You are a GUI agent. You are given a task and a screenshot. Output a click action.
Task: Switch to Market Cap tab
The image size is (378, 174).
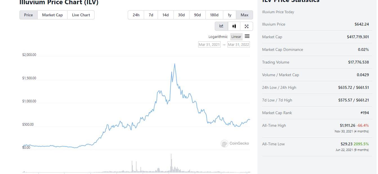pyautogui.click(x=52, y=15)
